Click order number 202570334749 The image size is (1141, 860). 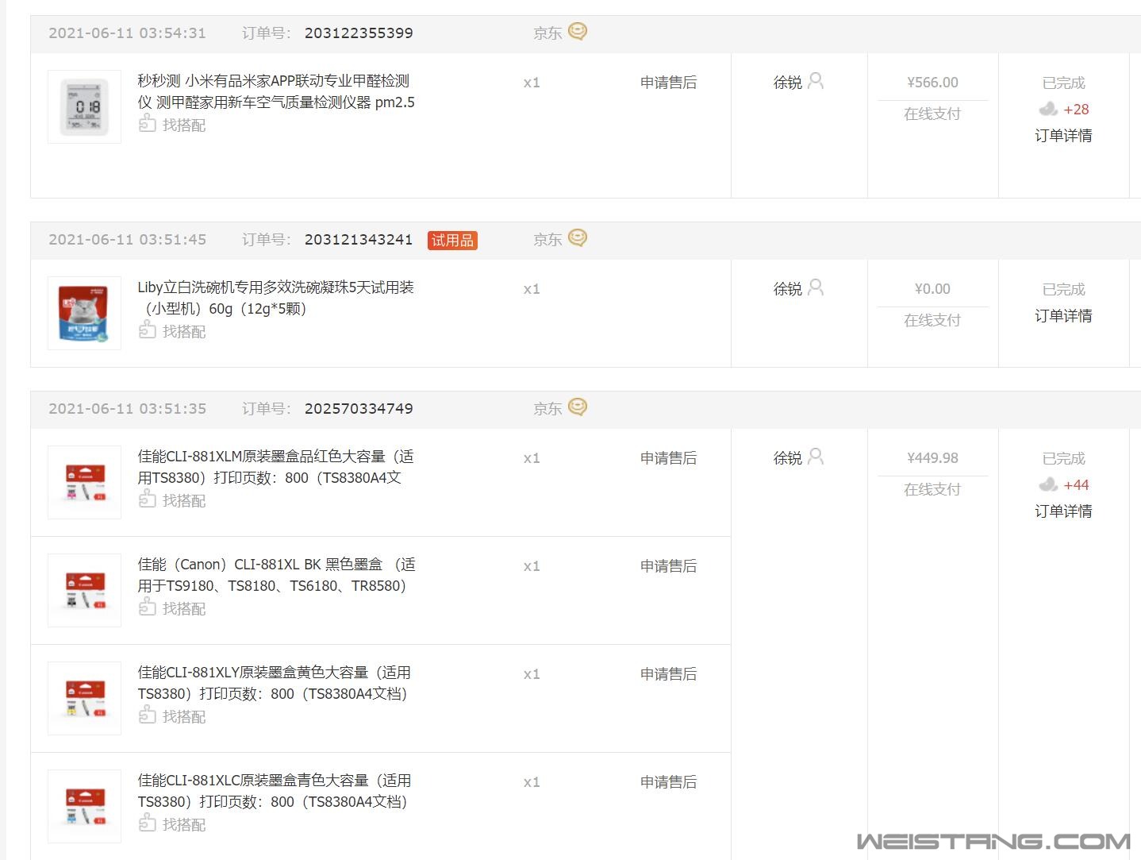(359, 408)
